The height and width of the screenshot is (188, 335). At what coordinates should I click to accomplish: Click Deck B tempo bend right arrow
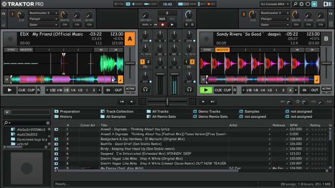(312, 50)
